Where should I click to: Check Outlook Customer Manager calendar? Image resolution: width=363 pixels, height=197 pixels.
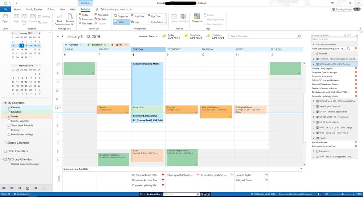[x=9, y=164]
